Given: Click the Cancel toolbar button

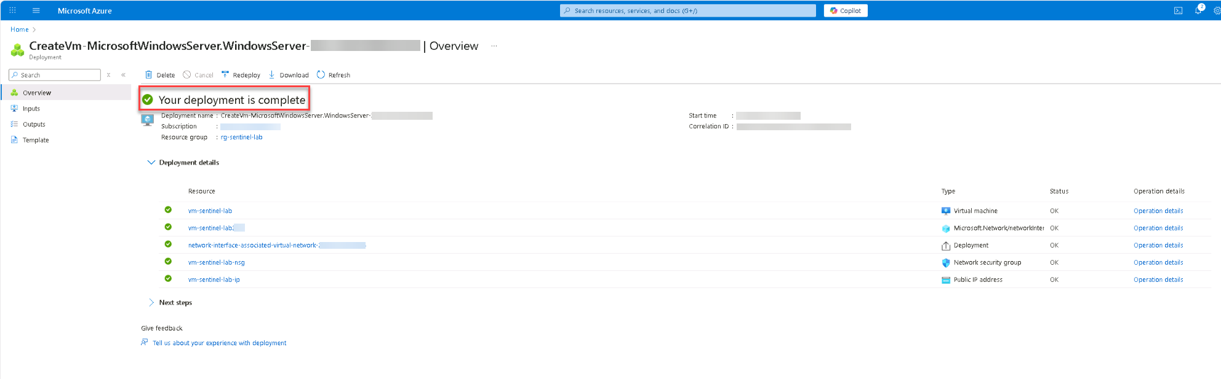Looking at the screenshot, I should (198, 75).
